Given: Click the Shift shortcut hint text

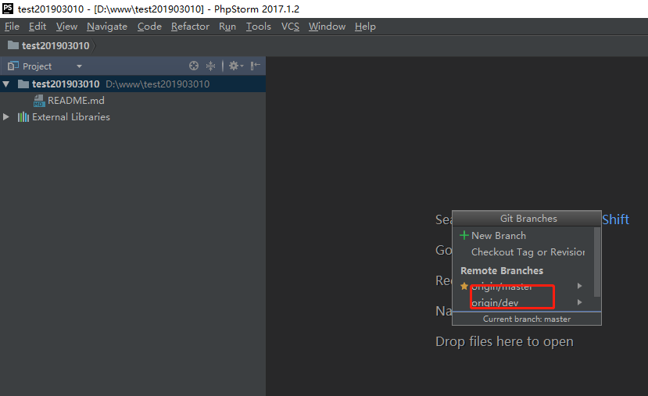Looking at the screenshot, I should pos(615,219).
